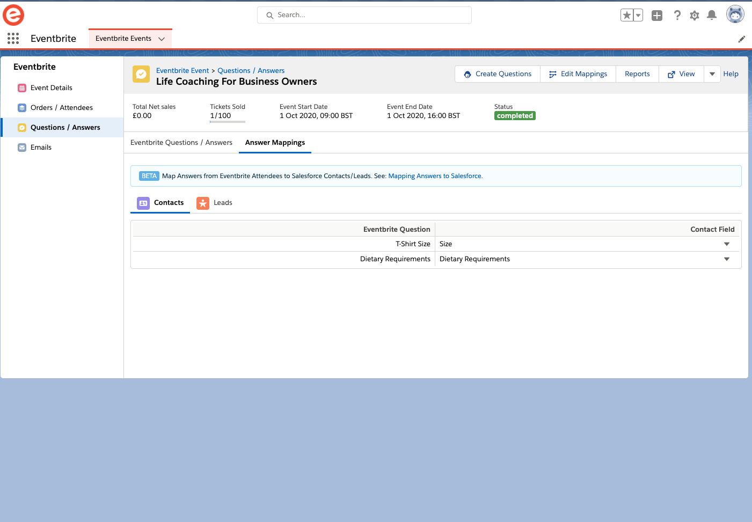Screen dimensions: 752x522
Task: Click the pencil edit navigation icon
Action: pyautogui.click(x=742, y=39)
